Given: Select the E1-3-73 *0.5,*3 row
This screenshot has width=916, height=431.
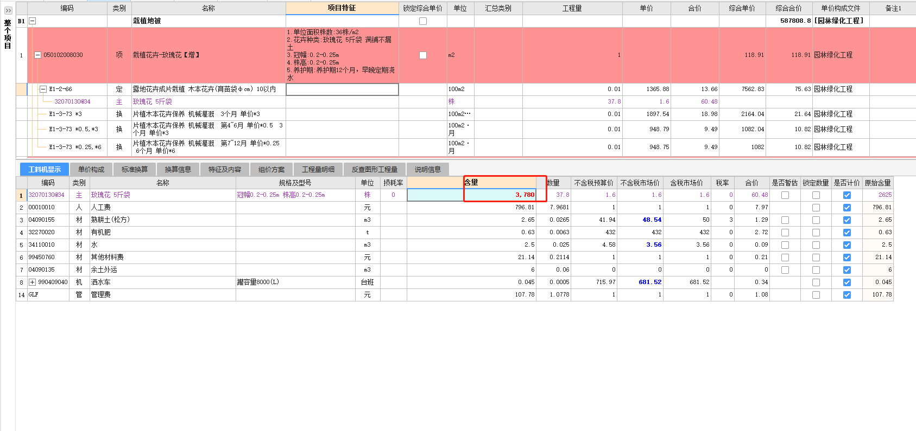Looking at the screenshot, I should [73, 130].
